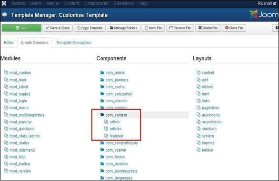The height and width of the screenshot is (181, 279).
Task: Click the folder icon beside com_installer
Action: [102, 163]
